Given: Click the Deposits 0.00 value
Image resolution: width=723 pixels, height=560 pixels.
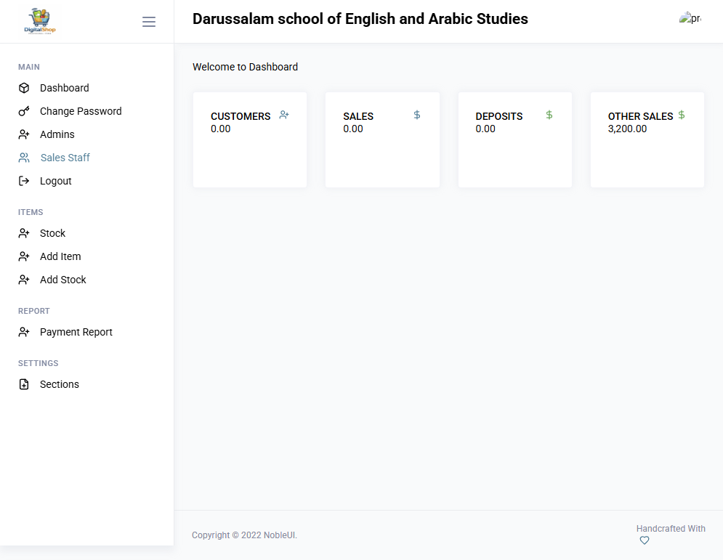Looking at the screenshot, I should point(485,129).
